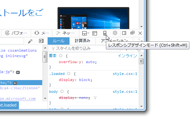Close the developer tools panel
This screenshot has height=118, width=192.
(140, 33)
